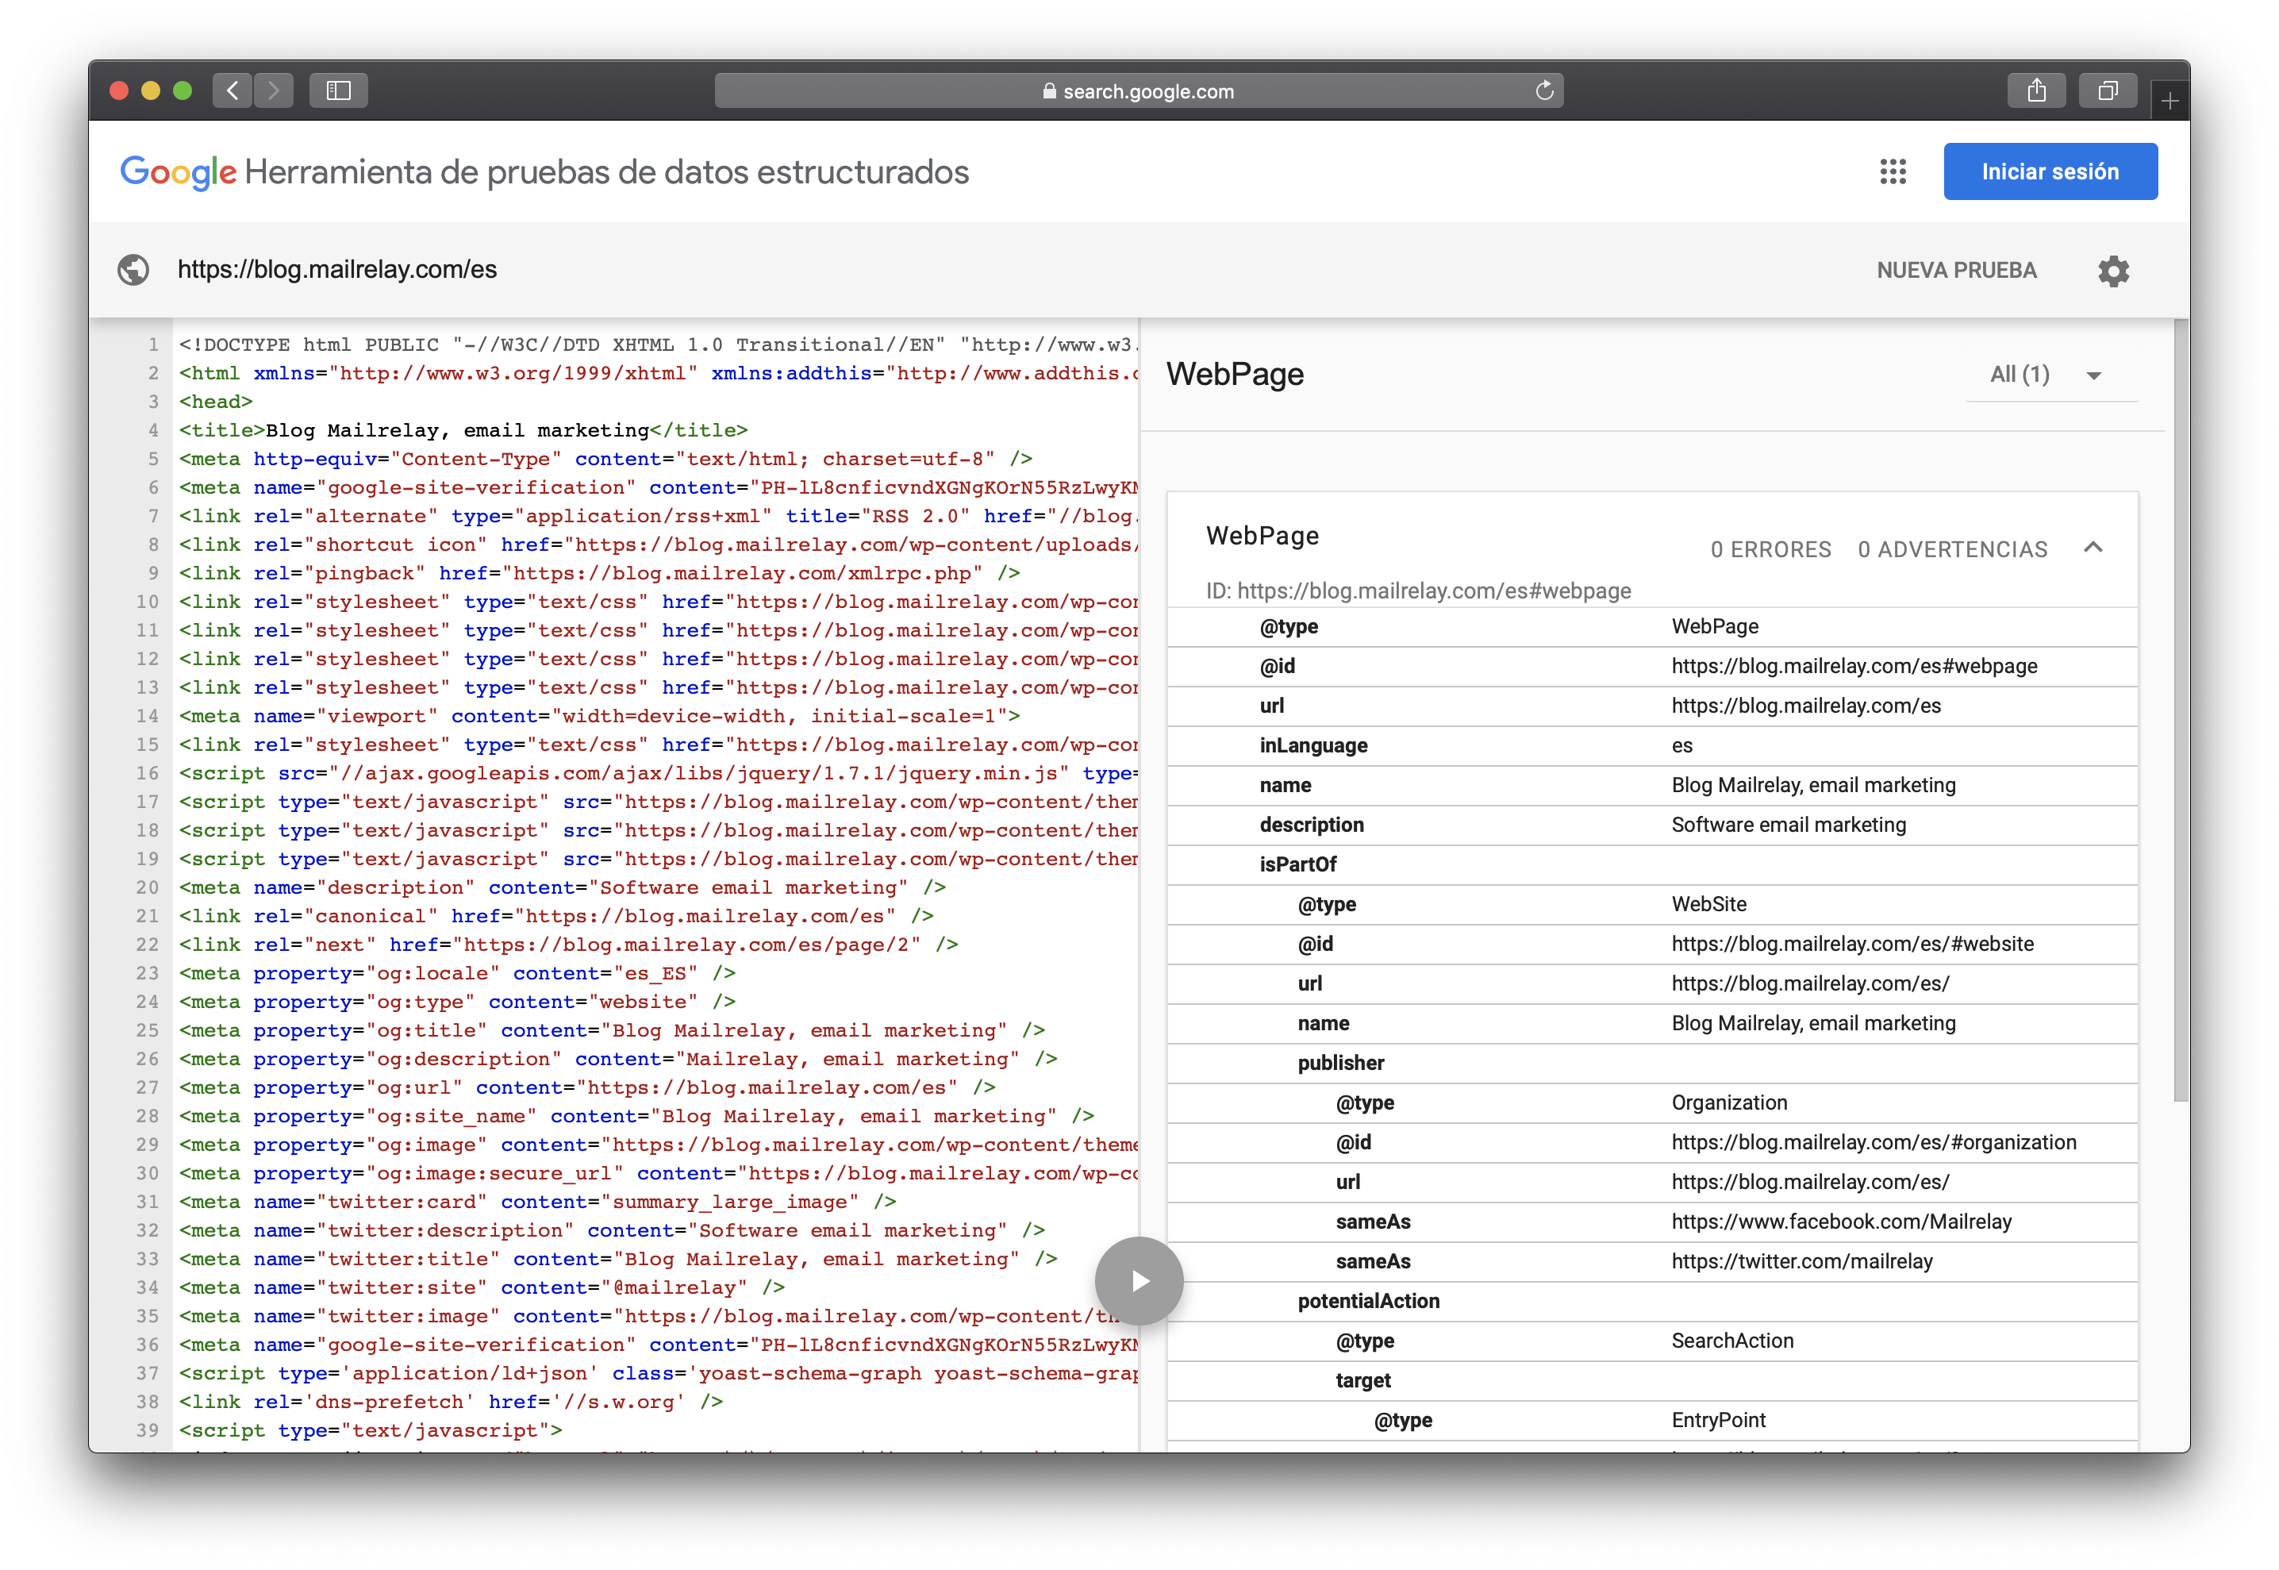Go forward with Safari forward arrow
This screenshot has height=1570, width=2279.
[x=273, y=90]
